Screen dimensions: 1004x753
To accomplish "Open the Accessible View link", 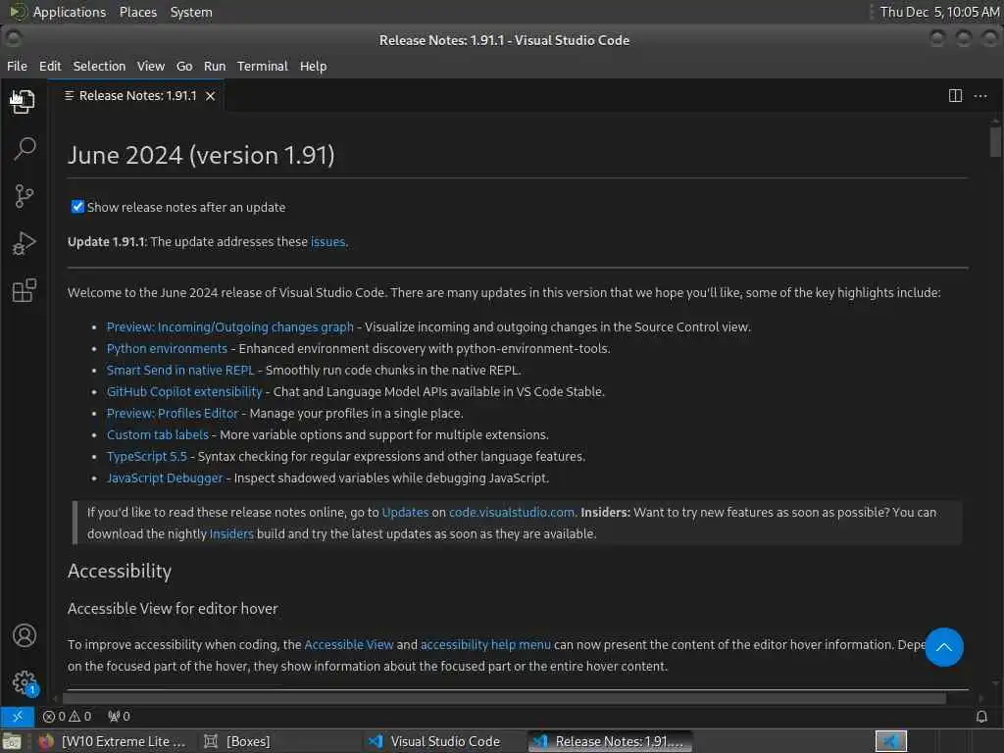I will tap(349, 644).
